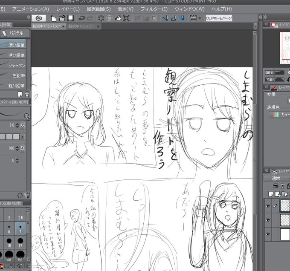The width and height of the screenshot is (290, 271).
Task: Open the フィルター(I) menu
Action: (154, 9)
